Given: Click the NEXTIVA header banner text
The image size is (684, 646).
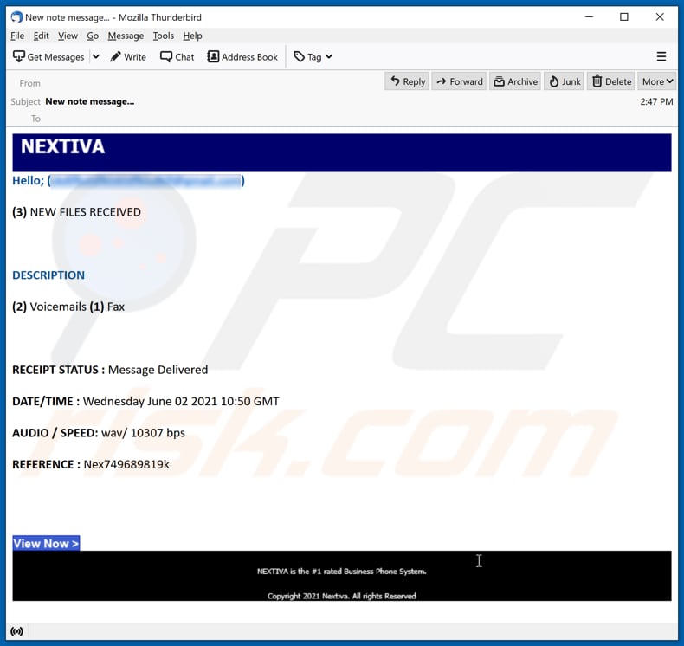Looking at the screenshot, I should tap(63, 146).
